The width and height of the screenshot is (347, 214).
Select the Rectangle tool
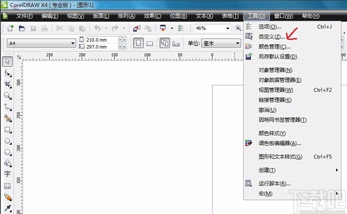coord(8,130)
